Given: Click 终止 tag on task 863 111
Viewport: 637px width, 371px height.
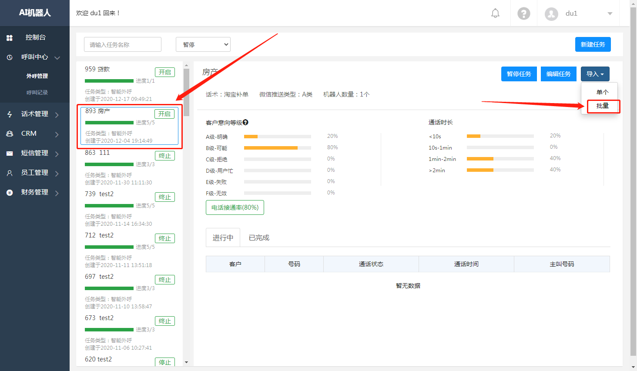Looking at the screenshot, I should [x=165, y=156].
